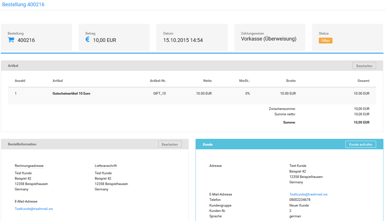386x221 pixels.
Task: Click the orange Offen status badge
Action: [x=325, y=41]
